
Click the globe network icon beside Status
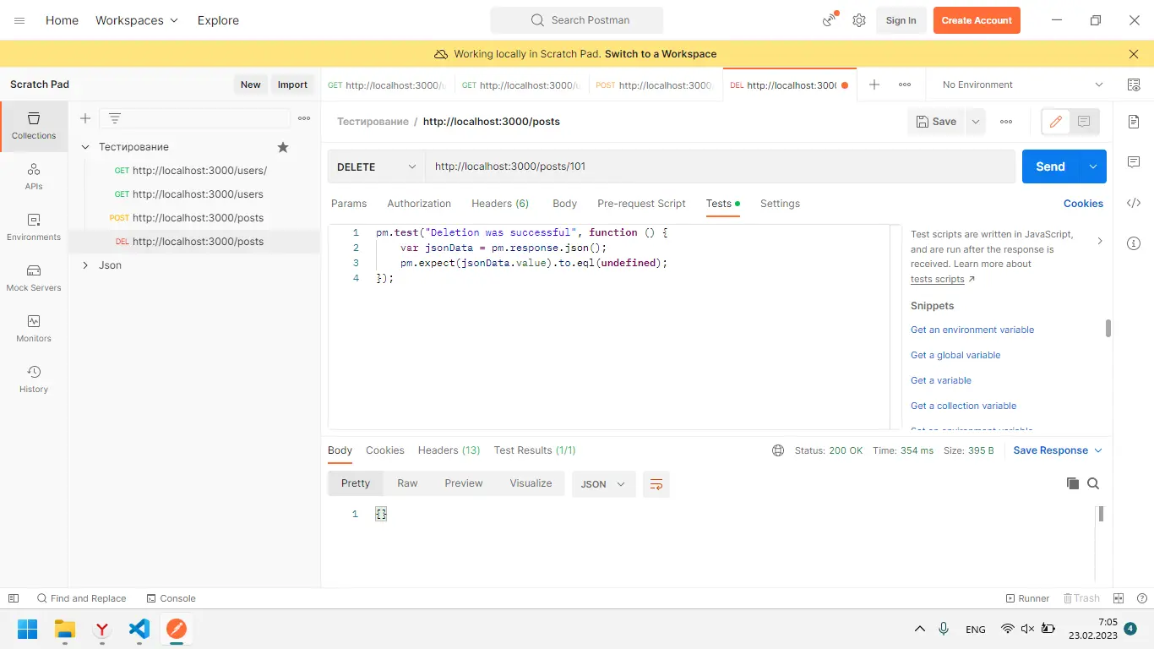pos(778,450)
